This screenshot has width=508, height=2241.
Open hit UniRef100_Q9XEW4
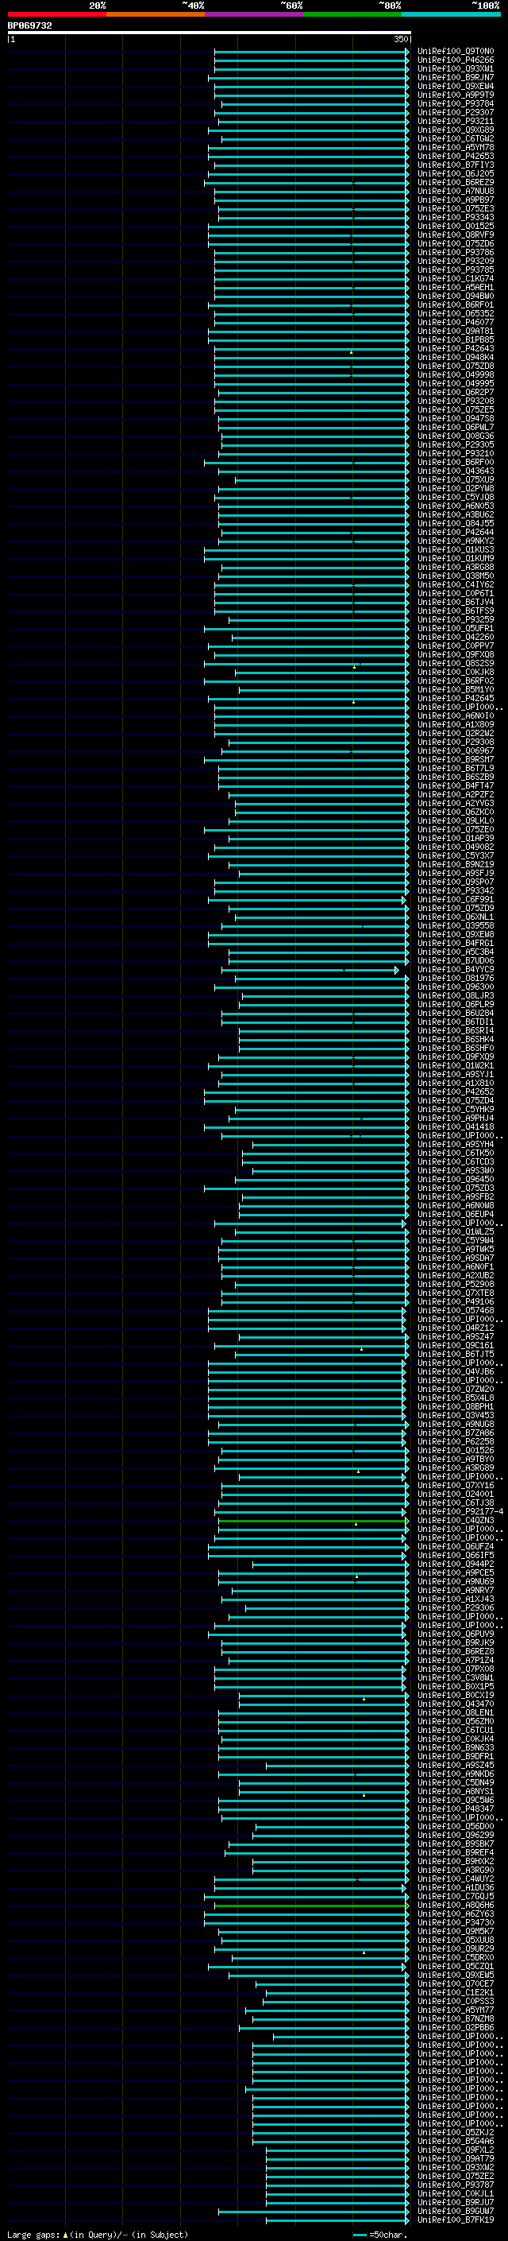pos(455,86)
